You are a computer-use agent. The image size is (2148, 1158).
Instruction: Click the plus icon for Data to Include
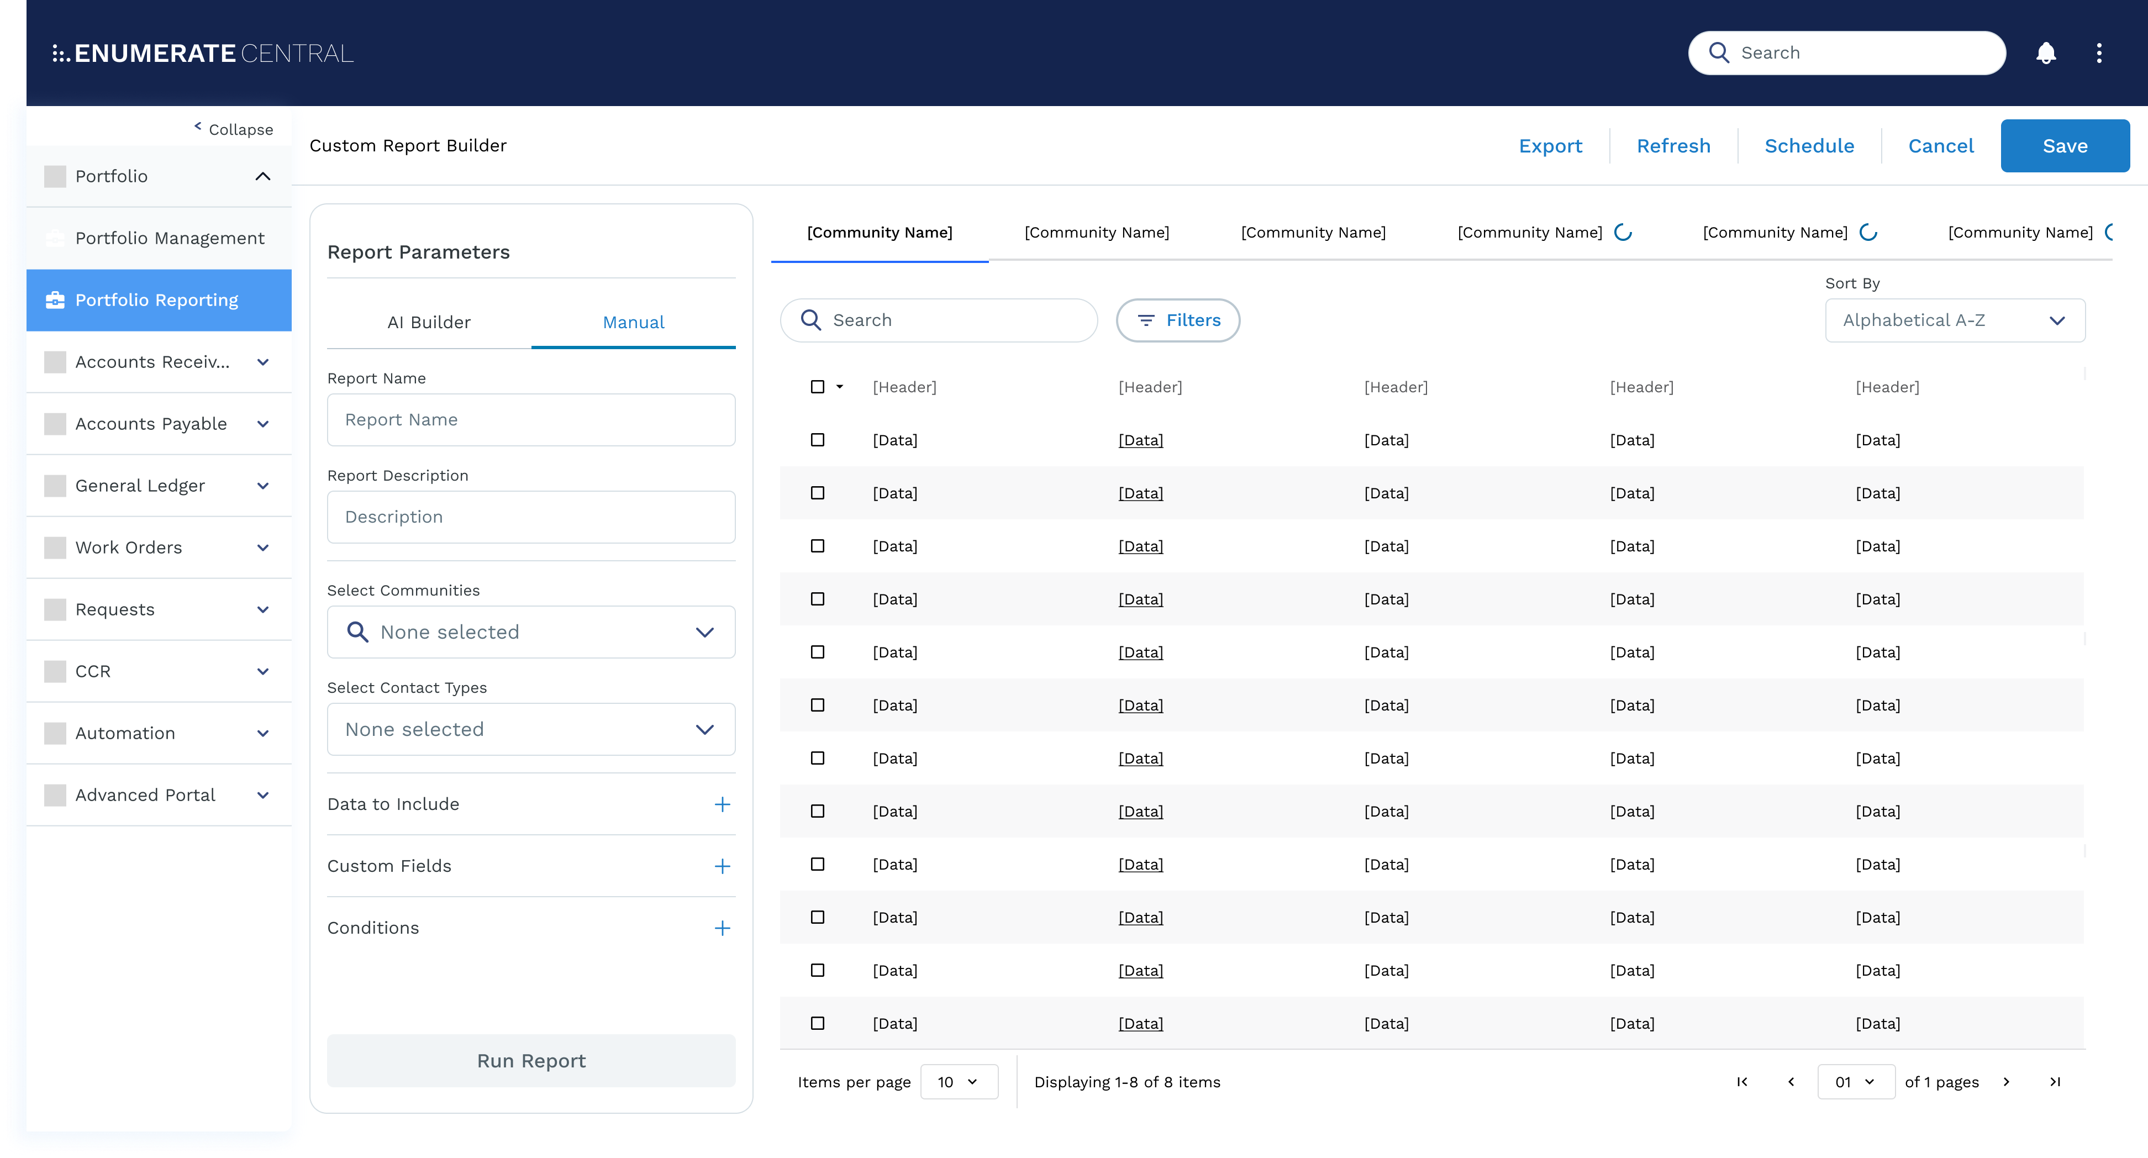(722, 804)
